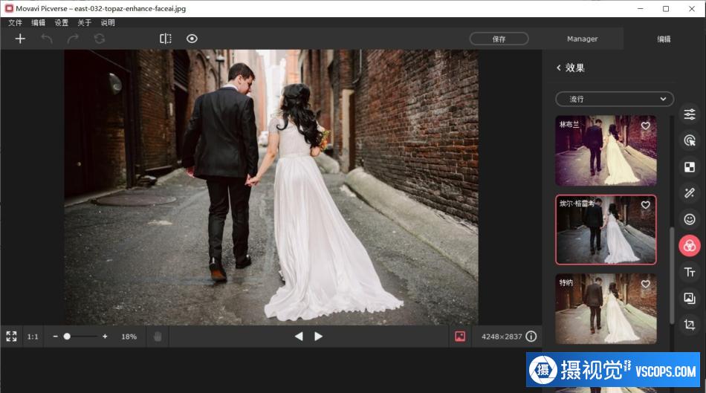Click the 18% zoom percentage value
Screen dimensions: 706x393
pyautogui.click(x=129, y=337)
